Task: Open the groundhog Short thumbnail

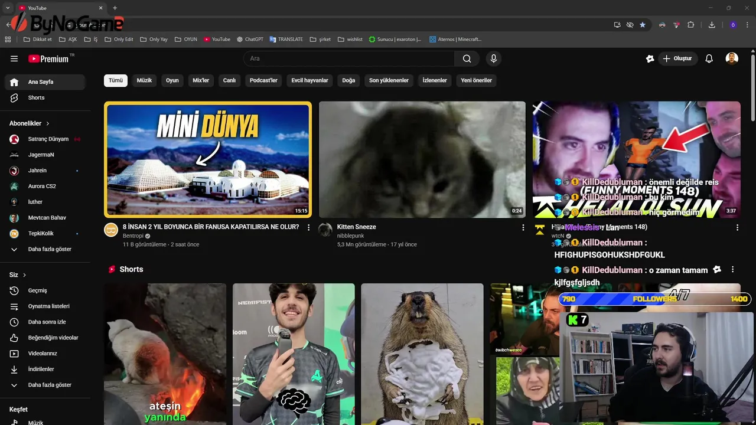Action: 422,354
